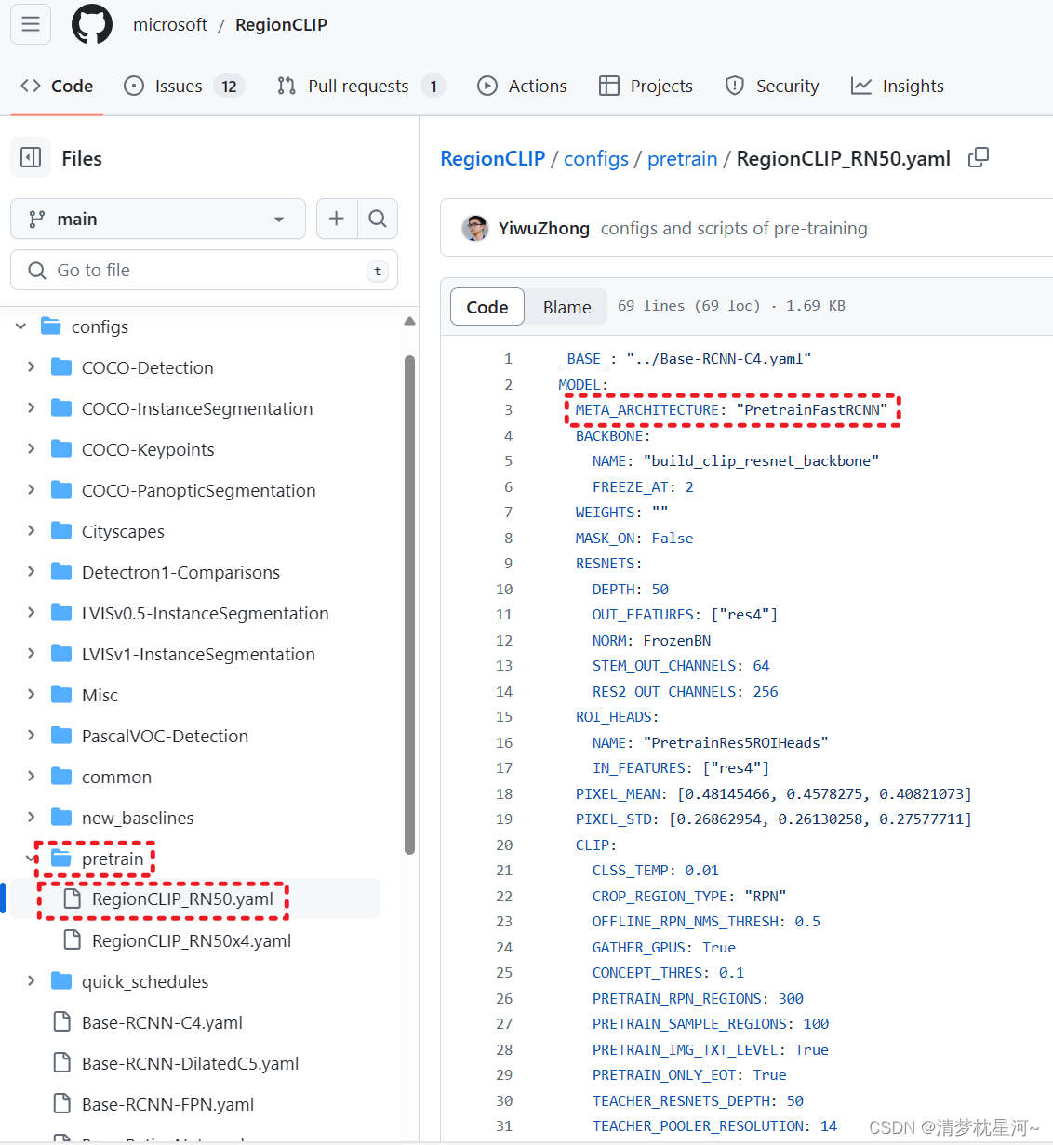This screenshot has width=1053, height=1145.
Task: Select the Base-RCNN-DilatedC5.yaml file icon
Action: [62, 1063]
